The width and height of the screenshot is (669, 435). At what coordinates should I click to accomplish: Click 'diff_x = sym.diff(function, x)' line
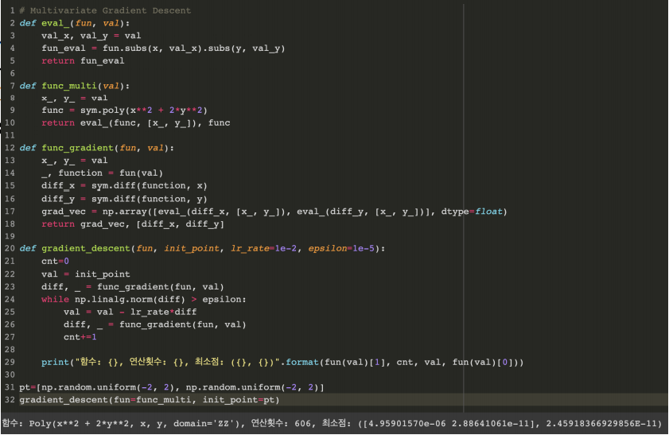pyautogui.click(x=124, y=186)
